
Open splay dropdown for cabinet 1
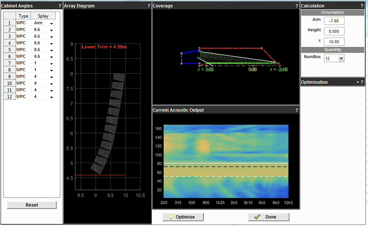51,23
